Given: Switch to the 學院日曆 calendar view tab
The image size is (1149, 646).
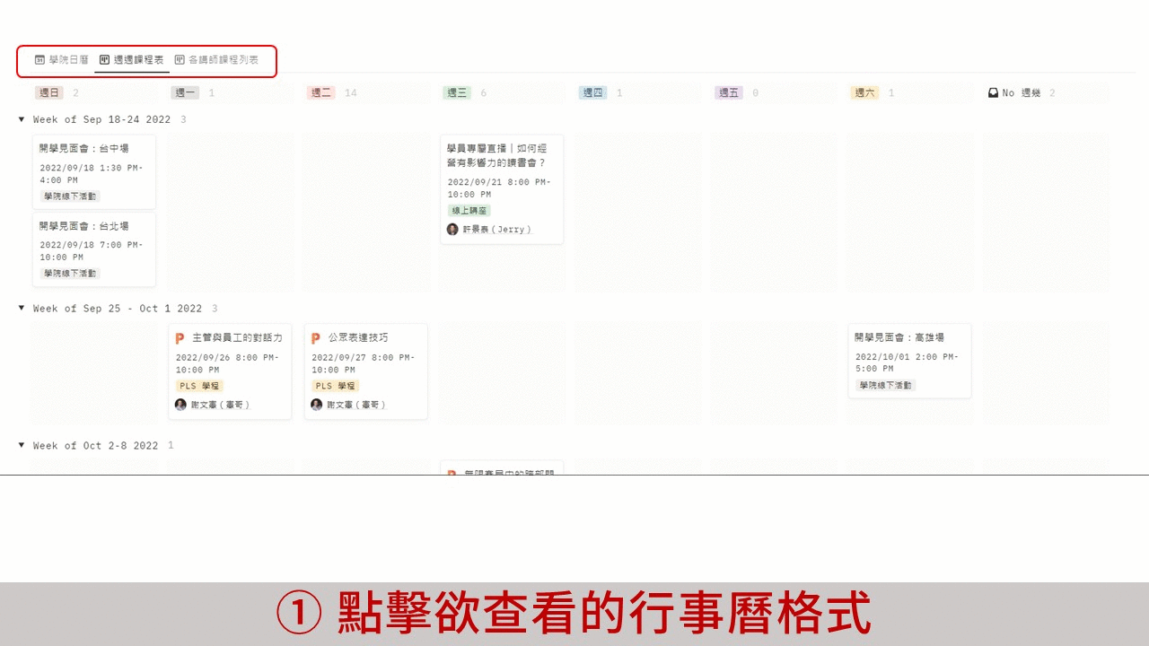Looking at the screenshot, I should point(62,59).
